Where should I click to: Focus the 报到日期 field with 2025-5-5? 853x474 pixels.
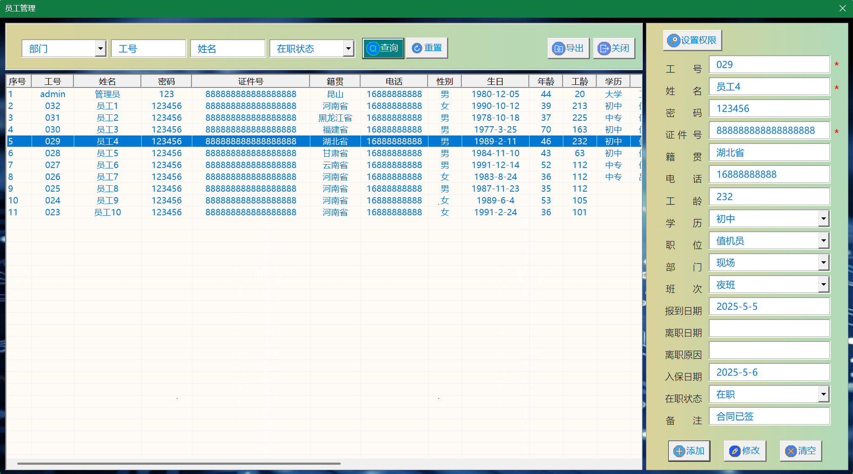click(769, 306)
